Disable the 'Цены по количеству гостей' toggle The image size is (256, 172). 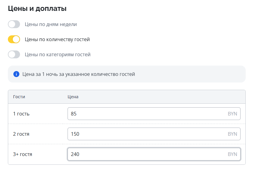point(14,39)
